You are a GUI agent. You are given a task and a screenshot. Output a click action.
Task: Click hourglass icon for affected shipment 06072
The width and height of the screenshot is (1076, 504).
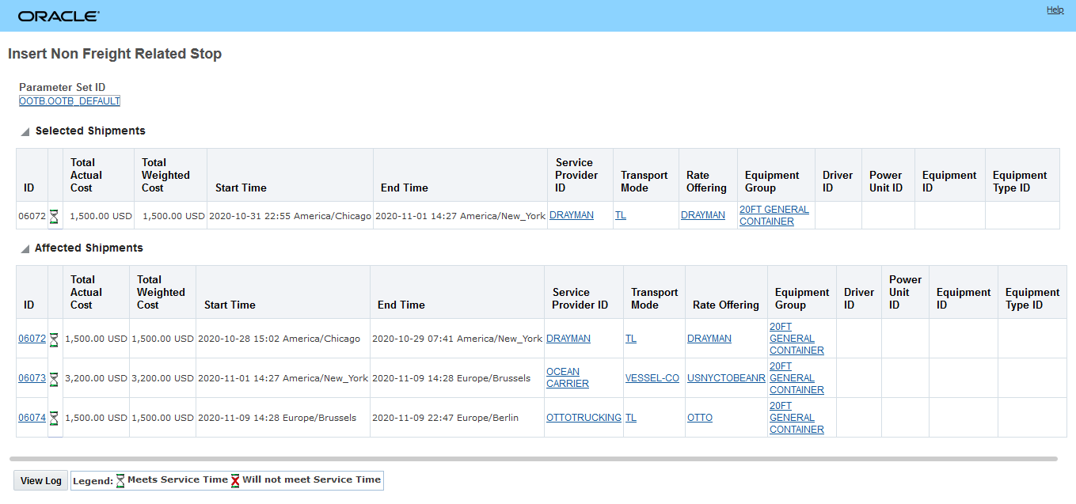54,339
